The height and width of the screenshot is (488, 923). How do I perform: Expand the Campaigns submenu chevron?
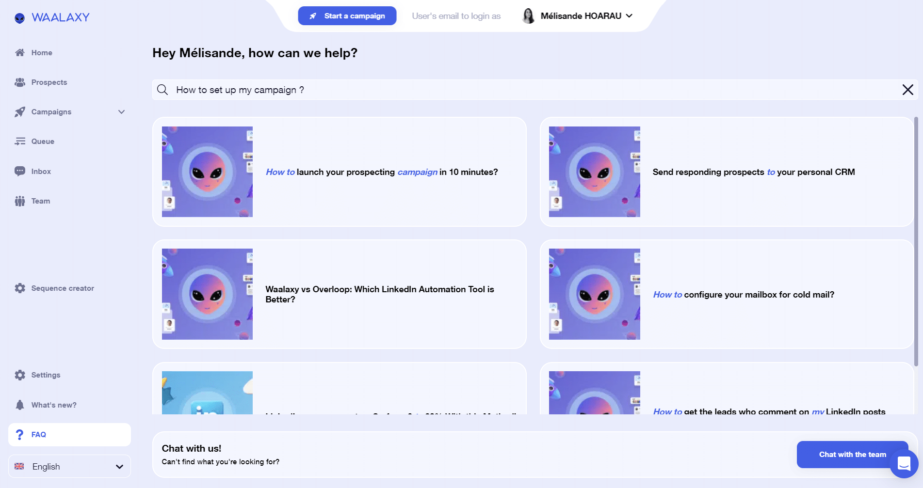pos(122,112)
